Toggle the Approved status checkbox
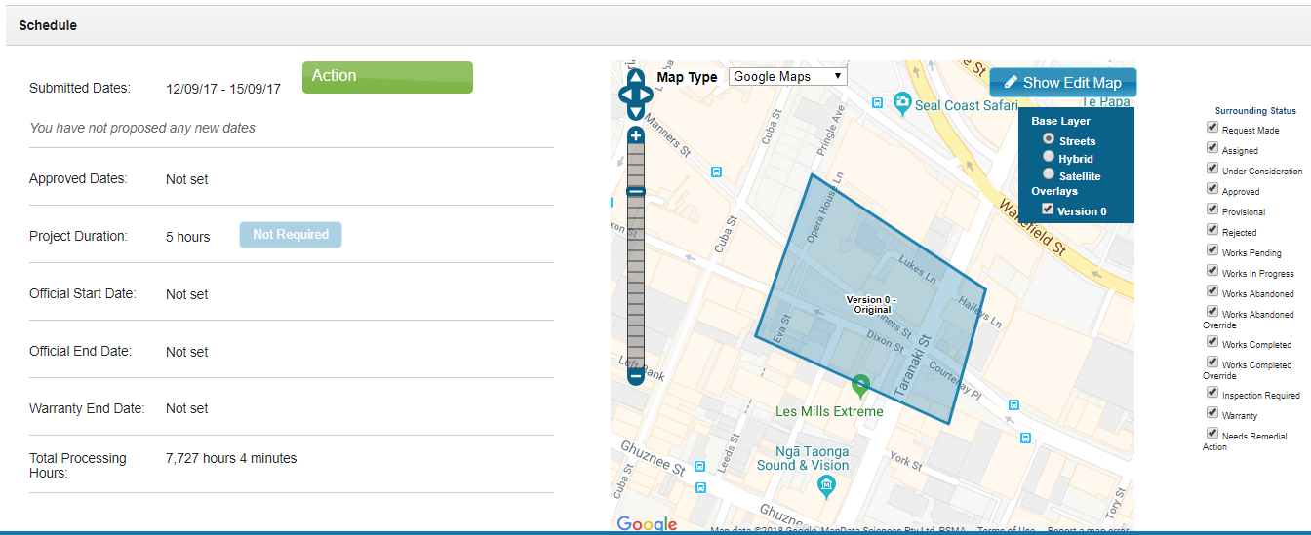1311x535 pixels. point(1212,189)
